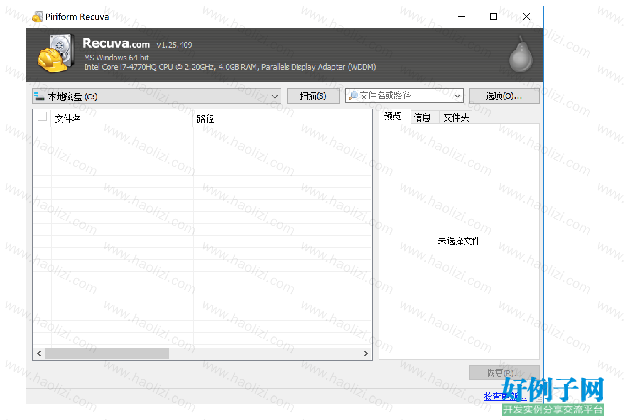625x420 pixels.
Task: Click the Piriform pear logo
Action: tap(521, 54)
